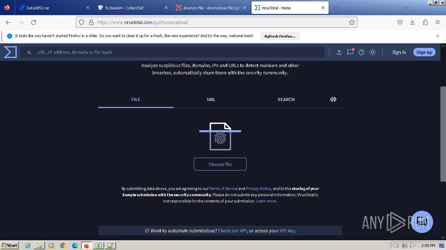This screenshot has height=250, width=446.
Task: Click the volume speaker tray icon
Action: pyautogui.click(x=396, y=245)
